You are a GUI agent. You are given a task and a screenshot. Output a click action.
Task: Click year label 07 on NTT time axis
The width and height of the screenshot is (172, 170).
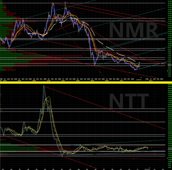(x=104, y=169)
